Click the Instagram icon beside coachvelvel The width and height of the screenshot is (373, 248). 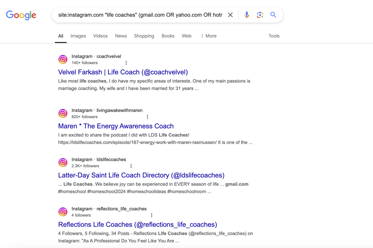coord(63,59)
